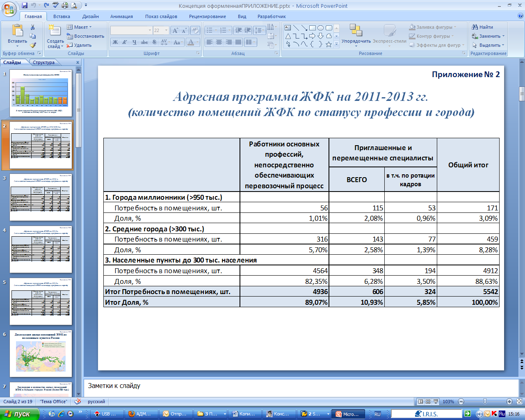Viewport: 525px width, 420px height.
Task: Click into the Заметки к слайду notes area
Action: (301, 388)
